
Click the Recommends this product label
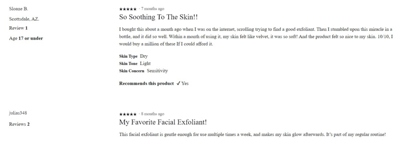tap(146, 83)
